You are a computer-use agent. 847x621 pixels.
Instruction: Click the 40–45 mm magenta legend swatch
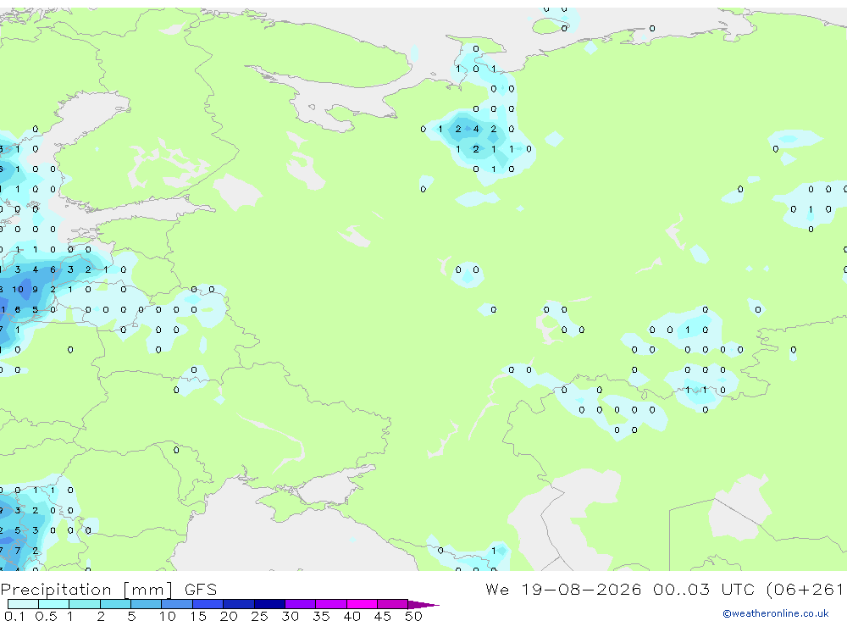pyautogui.click(x=362, y=604)
